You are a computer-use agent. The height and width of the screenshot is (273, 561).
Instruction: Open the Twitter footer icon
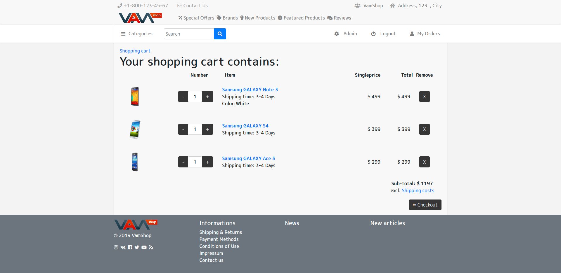click(x=137, y=247)
